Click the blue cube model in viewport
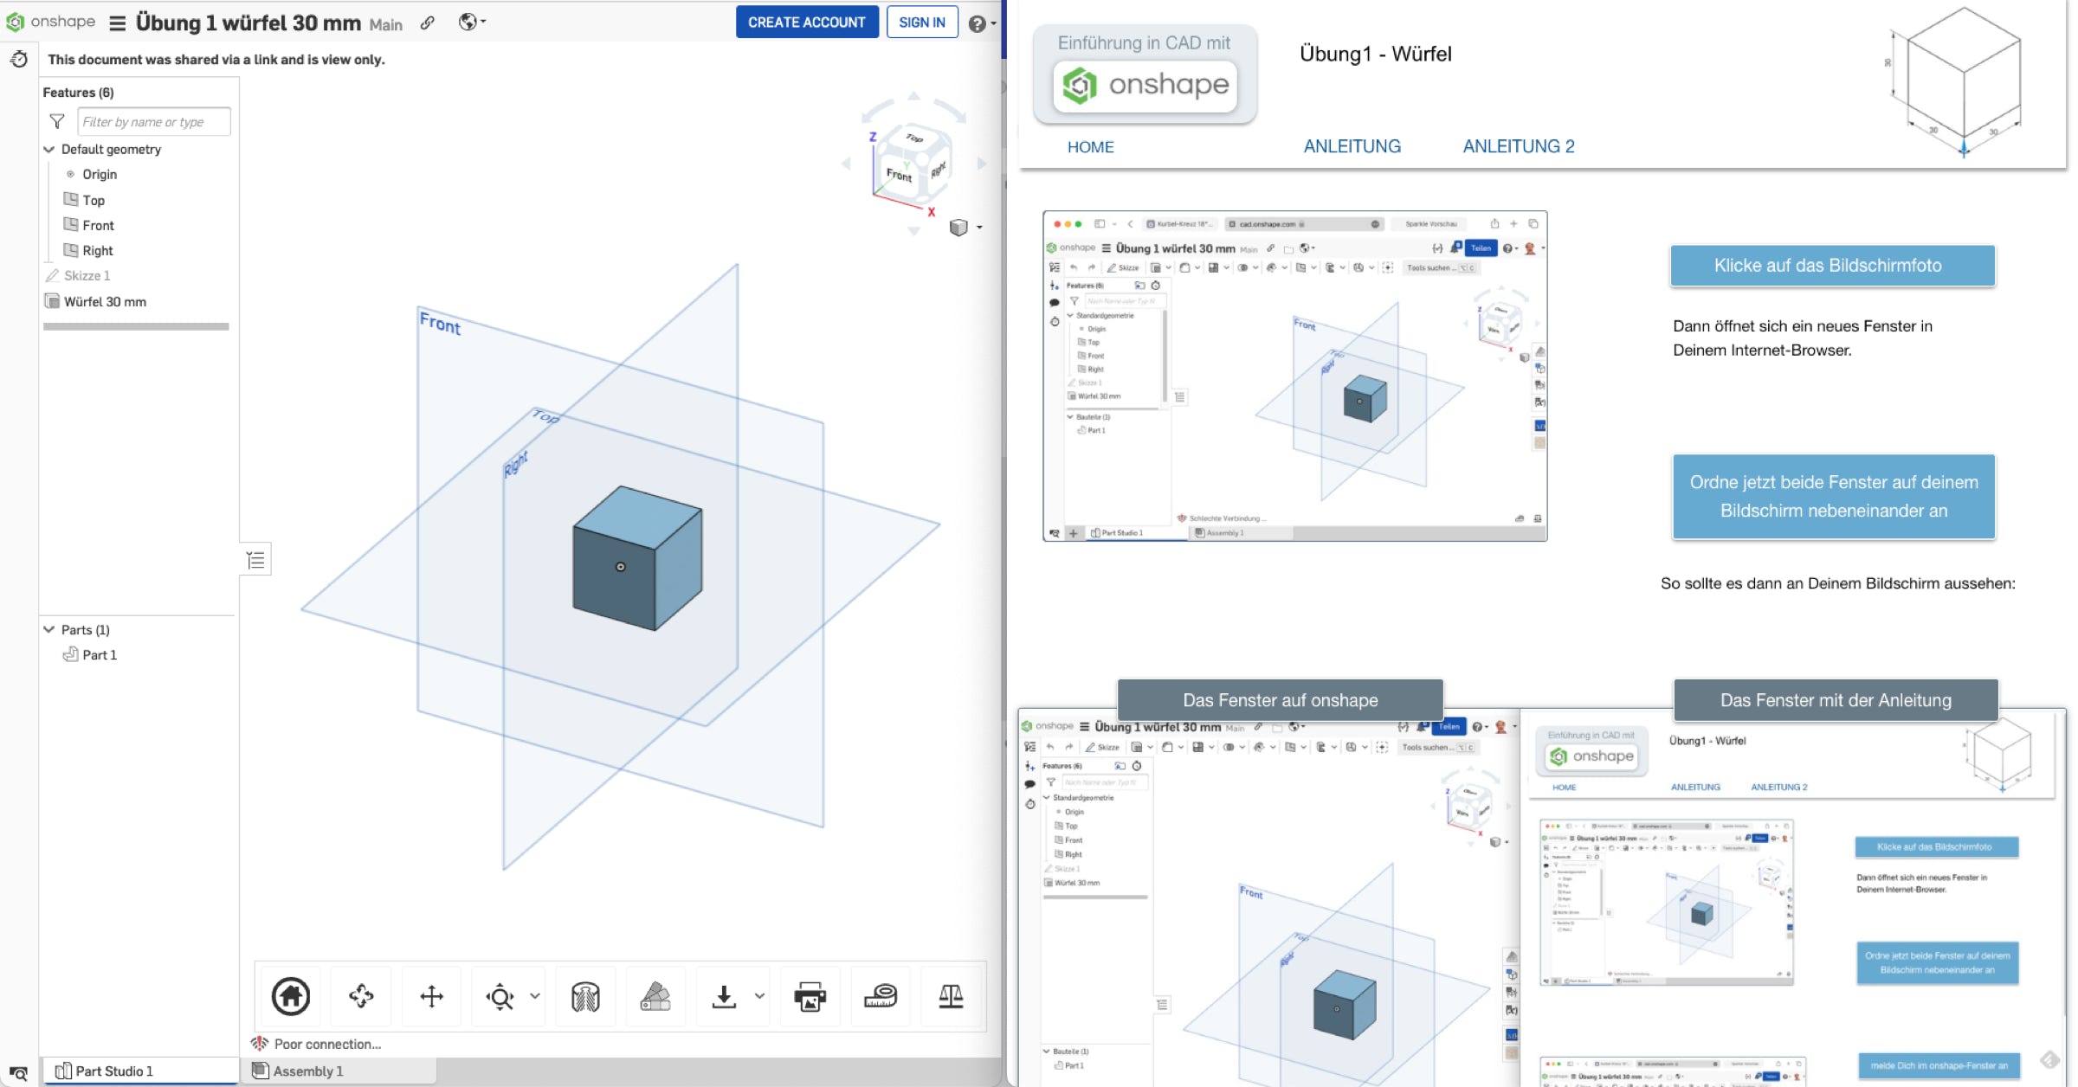The width and height of the screenshot is (2078, 1087). click(637, 557)
